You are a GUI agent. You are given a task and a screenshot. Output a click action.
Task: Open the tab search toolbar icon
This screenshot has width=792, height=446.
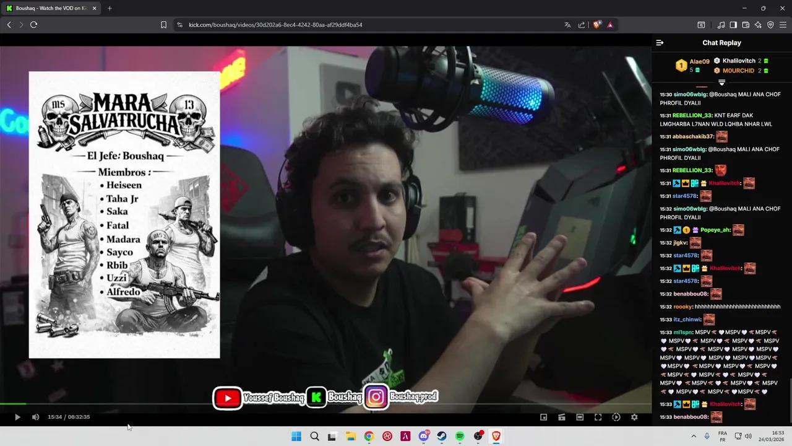701,25
